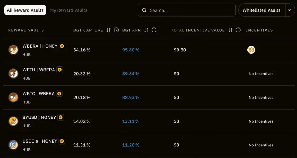Click the BYUSD | HONEY vault token icon

coord(13,121)
